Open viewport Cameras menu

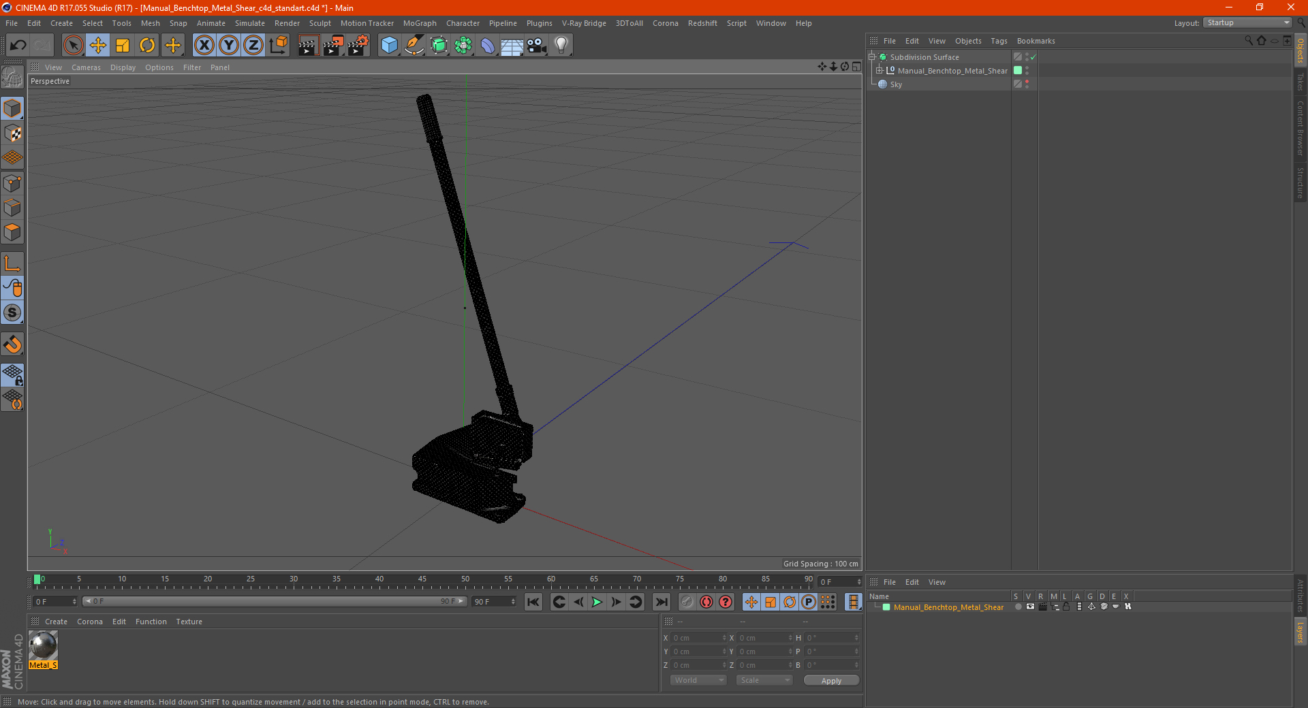point(86,67)
